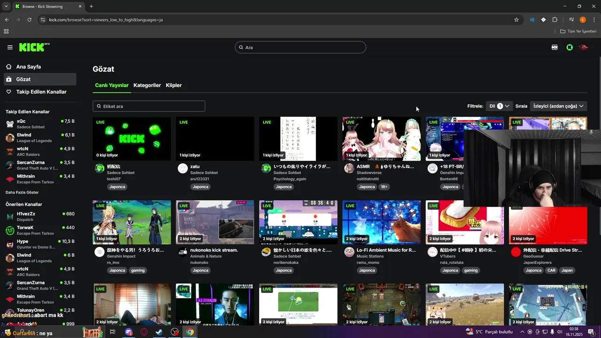The height and width of the screenshot is (338, 601).
Task: Click Genshin Impact category under ro_imo
Action: click(121, 256)
